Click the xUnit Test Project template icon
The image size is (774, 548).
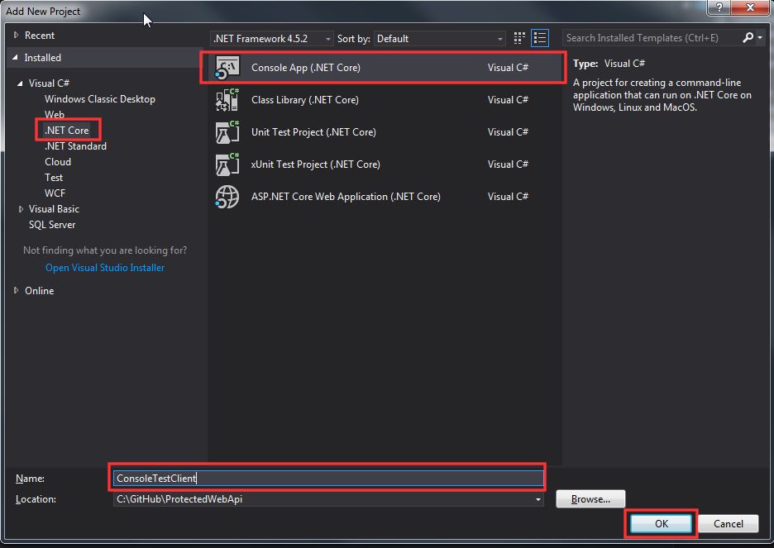[227, 164]
